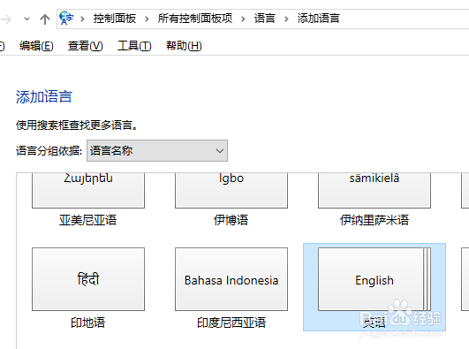Expand chevron before 添加语言 breadcrumb
Screen dimensions: 469x349
coord(286,19)
